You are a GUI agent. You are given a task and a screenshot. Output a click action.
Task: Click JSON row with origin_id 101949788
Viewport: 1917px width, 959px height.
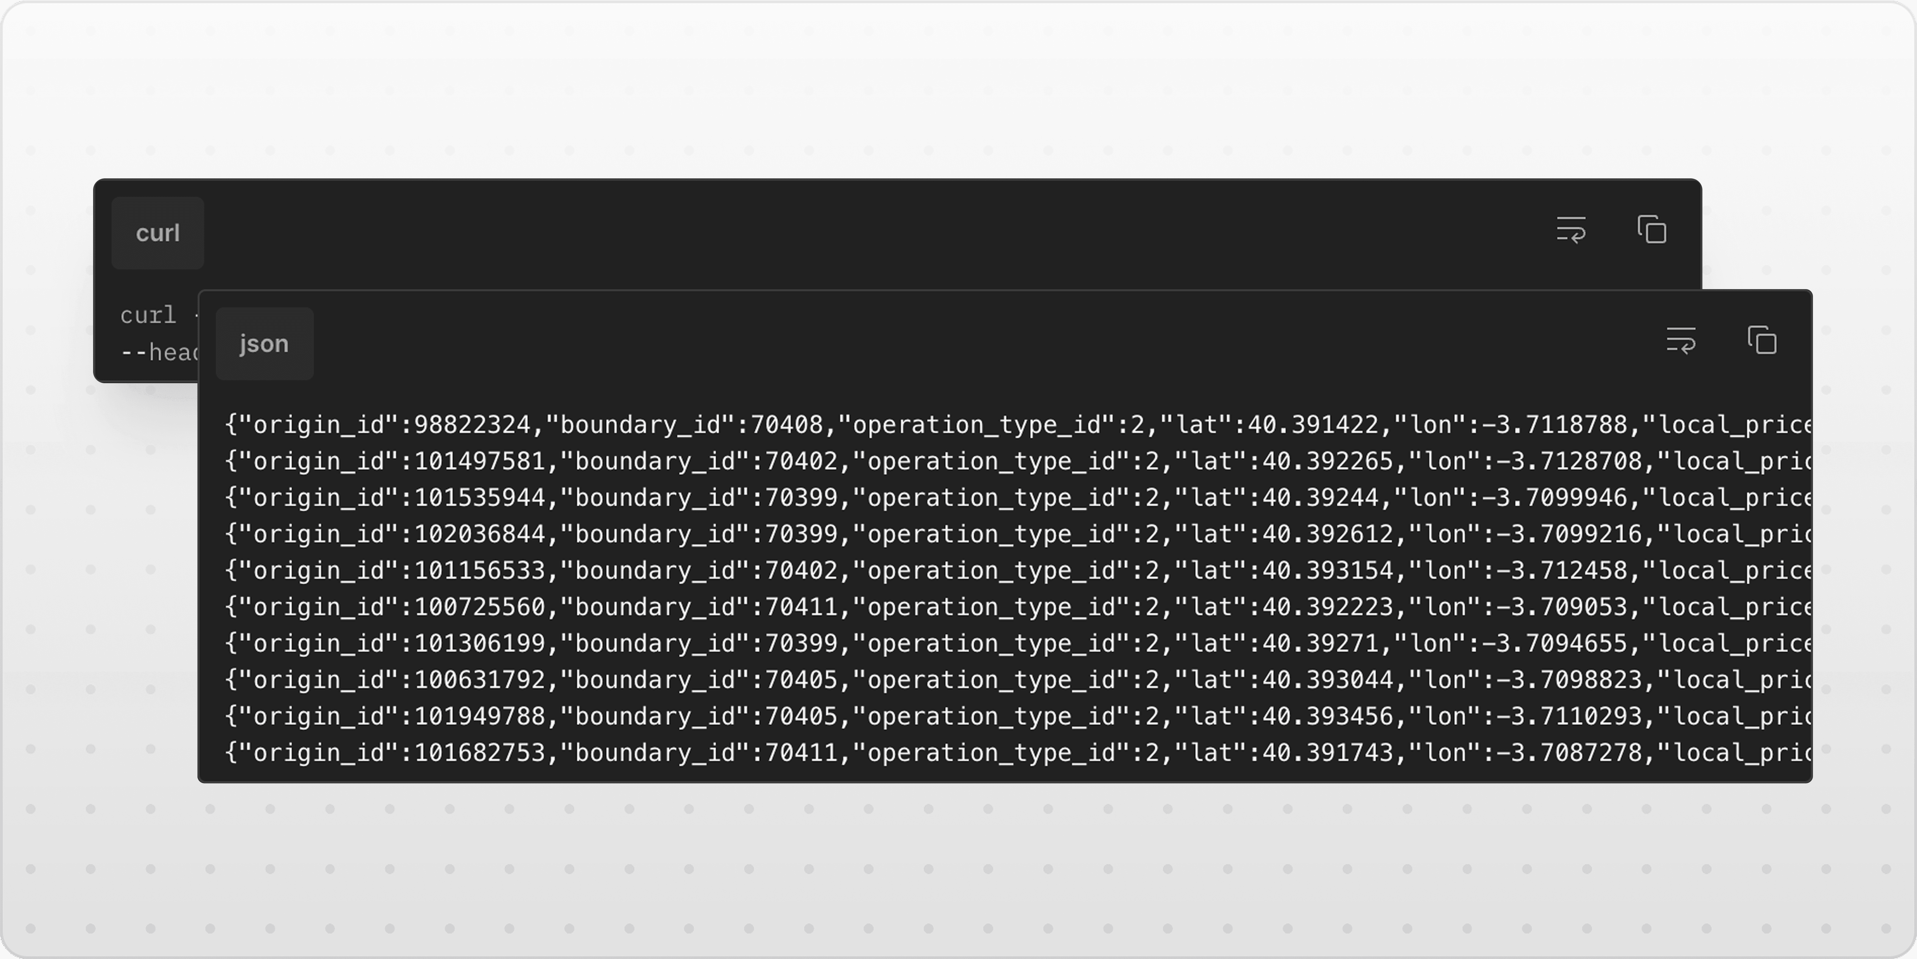coord(1017,716)
